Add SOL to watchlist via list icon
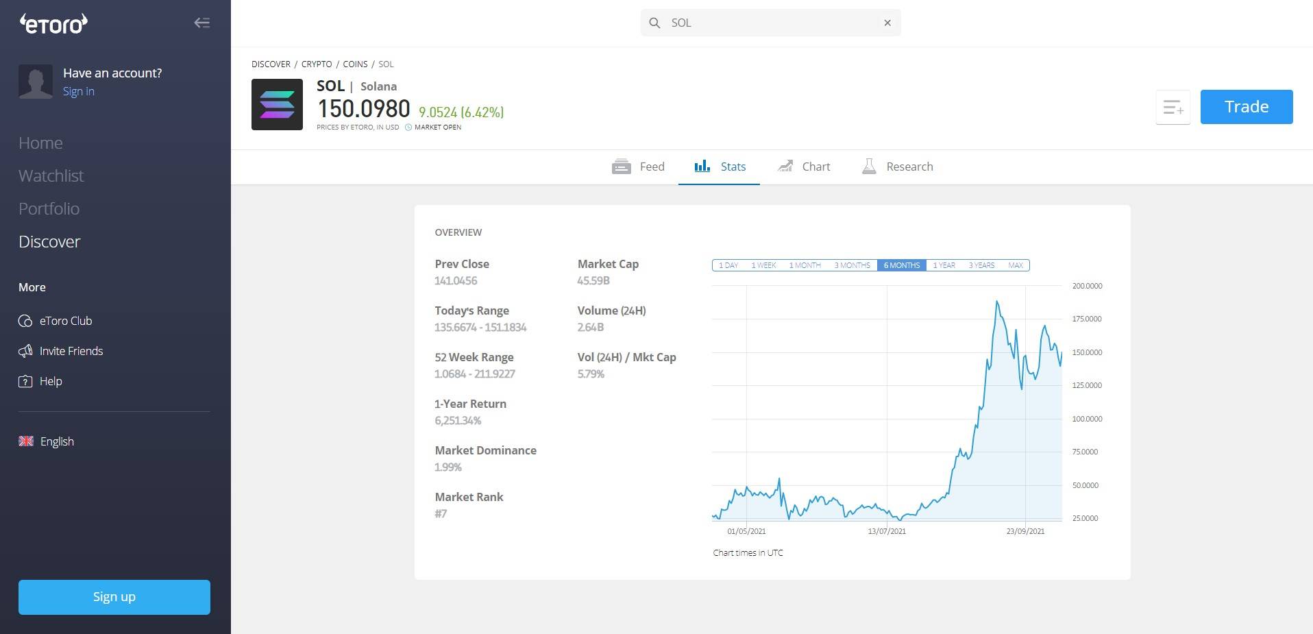The height and width of the screenshot is (634, 1313). point(1173,107)
